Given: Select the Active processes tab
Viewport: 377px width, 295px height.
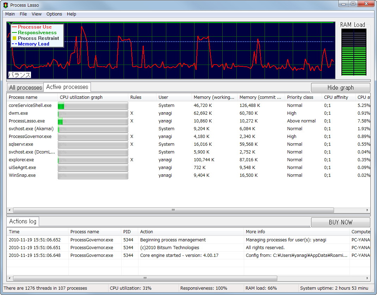Looking at the screenshot, I should click(x=67, y=87).
